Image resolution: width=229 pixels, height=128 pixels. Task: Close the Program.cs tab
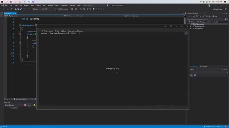coord(15,14)
